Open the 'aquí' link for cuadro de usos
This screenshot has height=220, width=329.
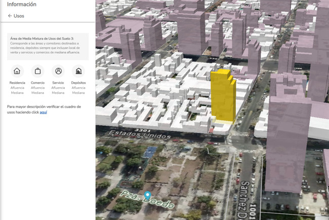tap(43, 112)
